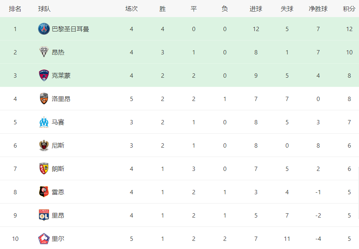The width and height of the screenshot is (359, 249).
Task: Click the Paris Saint-Germain team logo
Action: [x=44, y=29]
